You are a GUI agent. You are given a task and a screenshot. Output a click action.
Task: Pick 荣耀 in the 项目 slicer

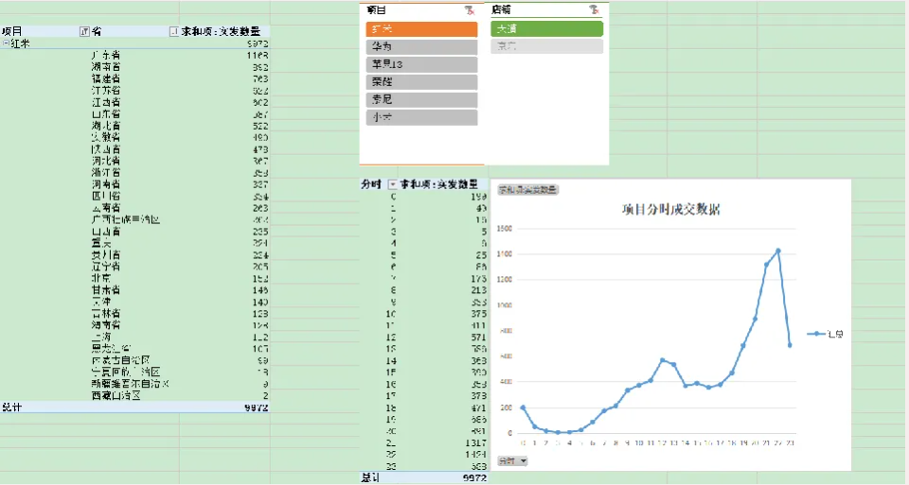[421, 82]
